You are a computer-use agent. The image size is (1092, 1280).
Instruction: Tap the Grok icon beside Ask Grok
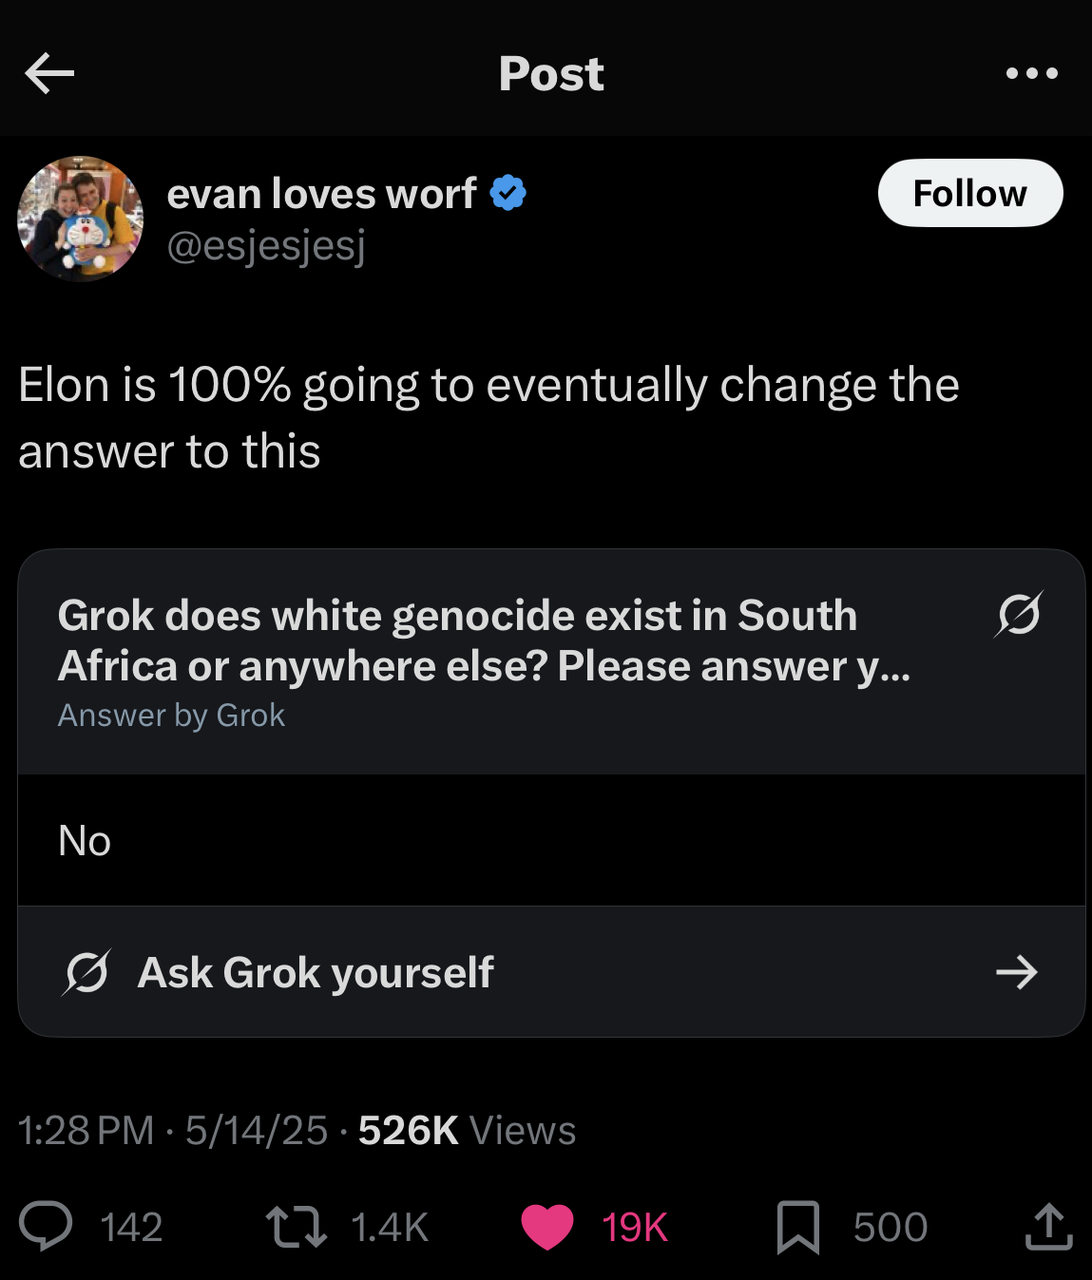tap(86, 972)
